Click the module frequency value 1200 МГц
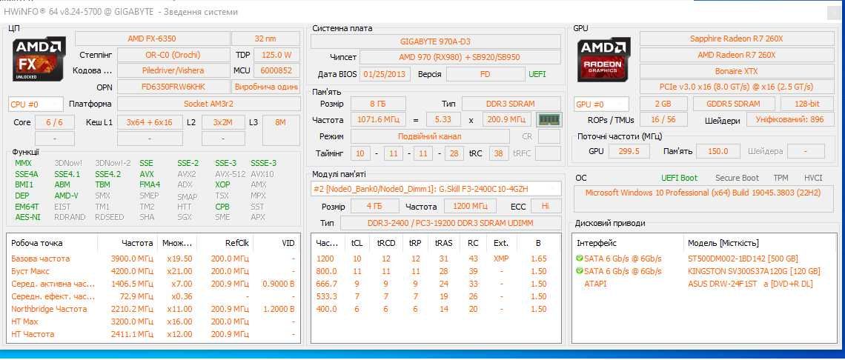The height and width of the screenshot is (360, 845). click(471, 207)
